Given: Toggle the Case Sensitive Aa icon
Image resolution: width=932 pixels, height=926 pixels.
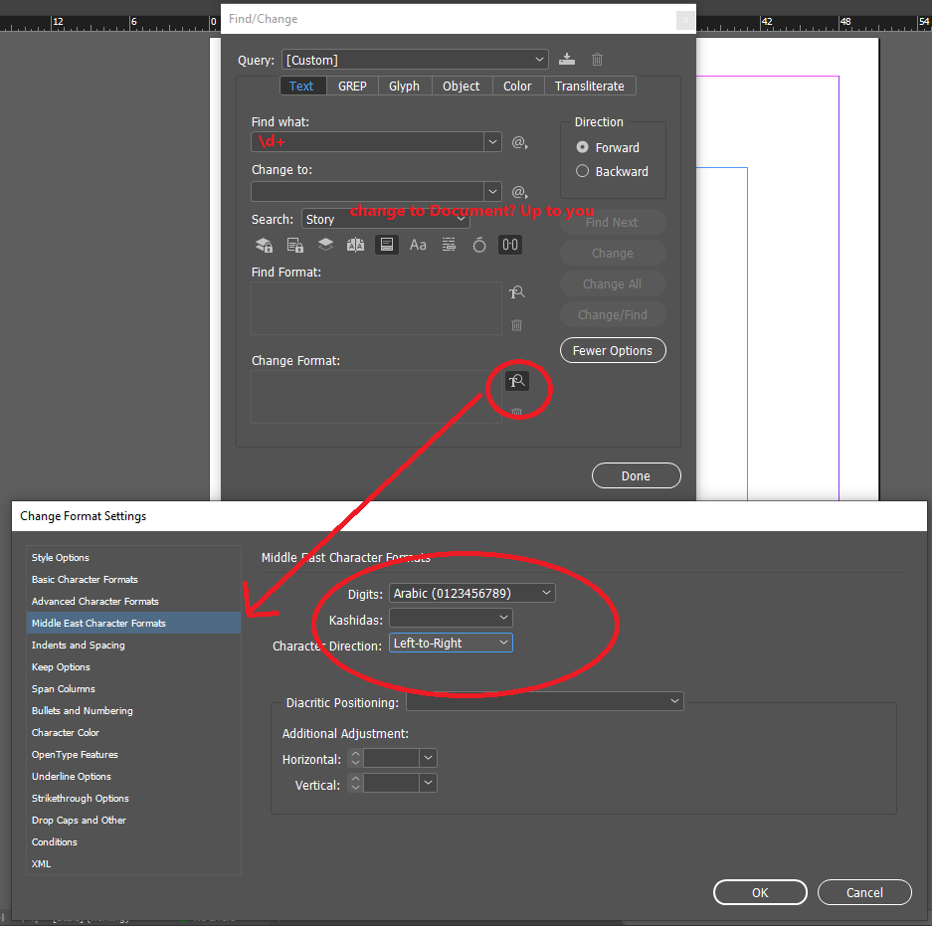Looking at the screenshot, I should pyautogui.click(x=418, y=245).
